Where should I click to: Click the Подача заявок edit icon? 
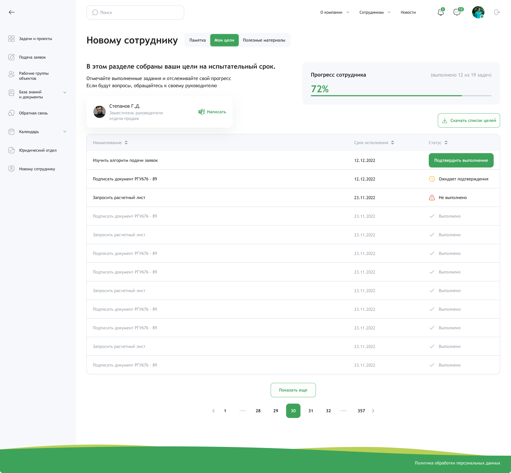(x=11, y=57)
